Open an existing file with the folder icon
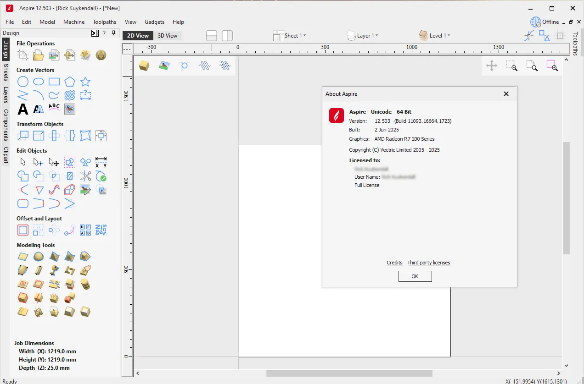 click(x=39, y=55)
